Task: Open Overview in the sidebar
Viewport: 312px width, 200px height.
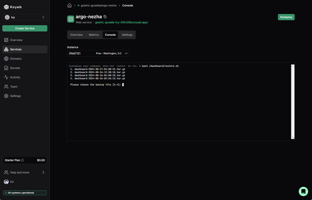Action: coord(25,40)
